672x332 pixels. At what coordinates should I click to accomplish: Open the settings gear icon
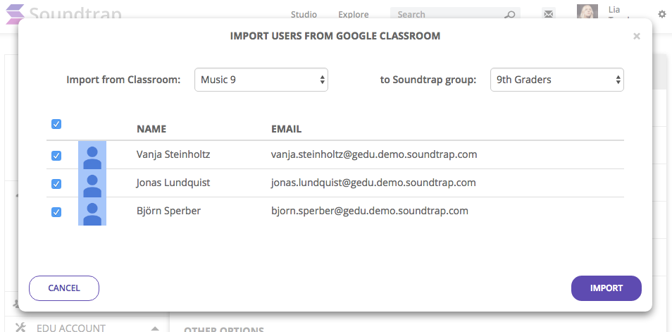pos(662,14)
